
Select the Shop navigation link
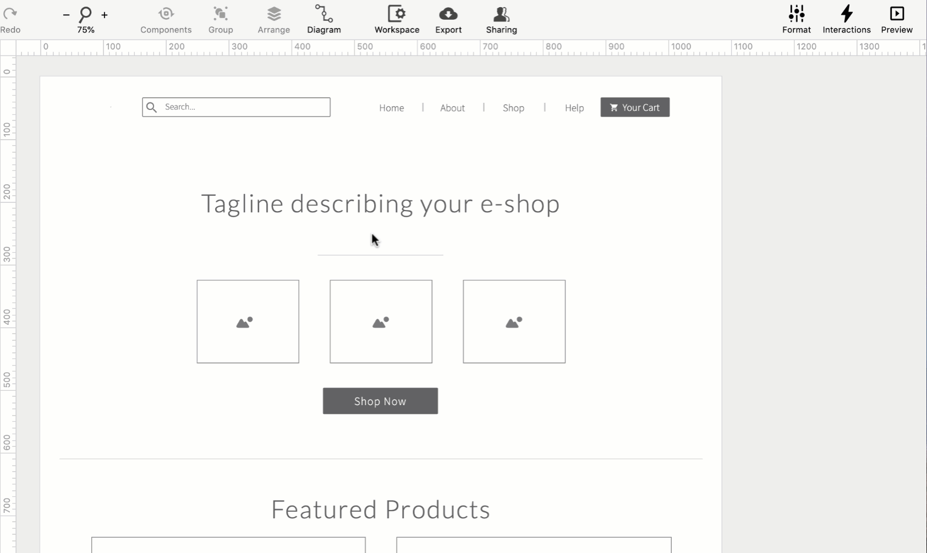click(x=513, y=108)
